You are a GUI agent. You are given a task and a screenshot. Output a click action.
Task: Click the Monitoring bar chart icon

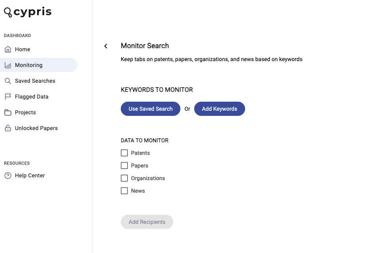[8, 65]
